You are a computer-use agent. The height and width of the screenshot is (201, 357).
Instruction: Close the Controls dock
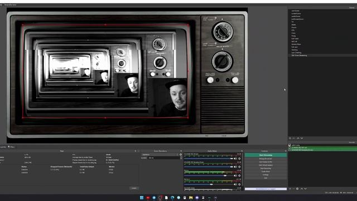click(x=286, y=151)
